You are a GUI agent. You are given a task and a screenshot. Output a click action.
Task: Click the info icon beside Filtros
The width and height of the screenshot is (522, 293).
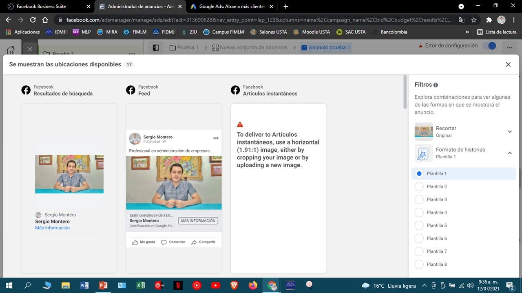pyautogui.click(x=436, y=85)
